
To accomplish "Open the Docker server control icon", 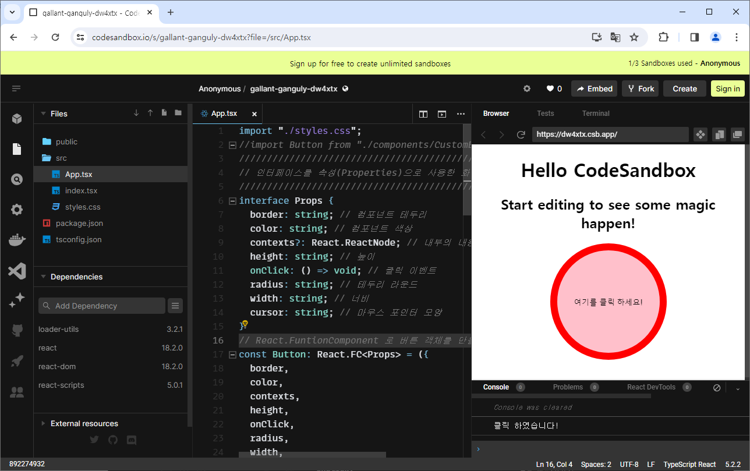I will coord(17,240).
